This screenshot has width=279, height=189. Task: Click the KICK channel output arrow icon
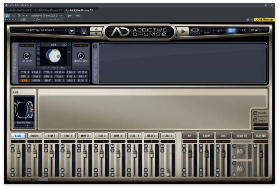[13, 175]
